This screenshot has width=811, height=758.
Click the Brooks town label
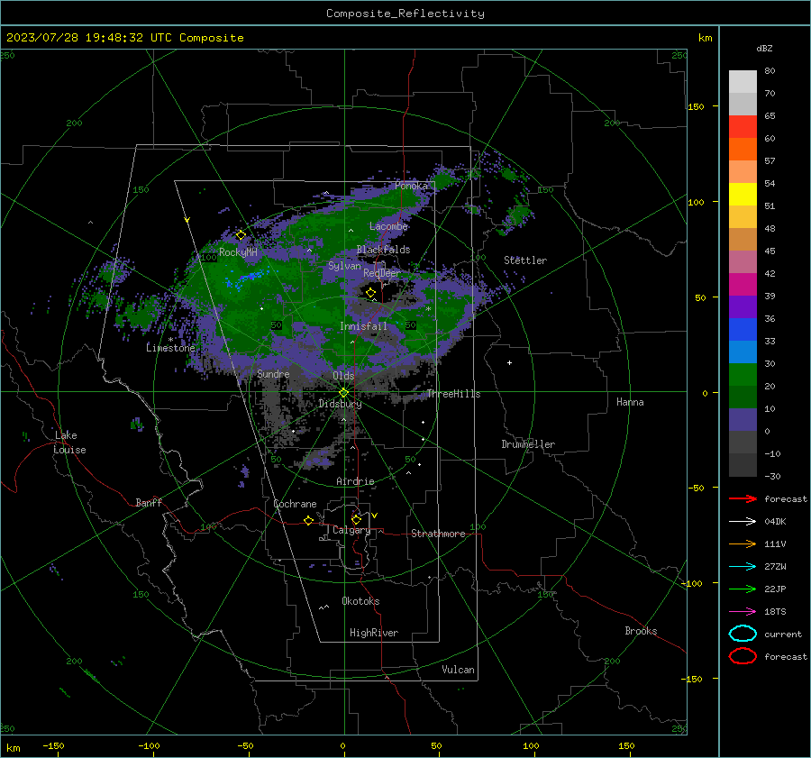tap(641, 631)
